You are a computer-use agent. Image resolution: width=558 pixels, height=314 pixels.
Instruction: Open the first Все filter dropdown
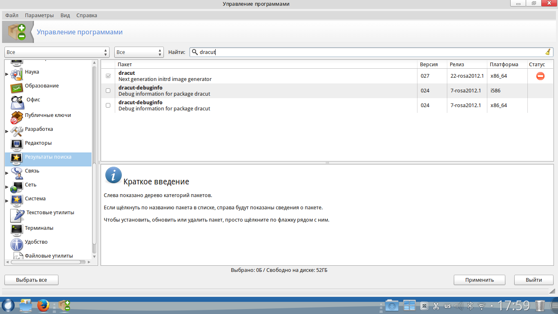(x=57, y=52)
